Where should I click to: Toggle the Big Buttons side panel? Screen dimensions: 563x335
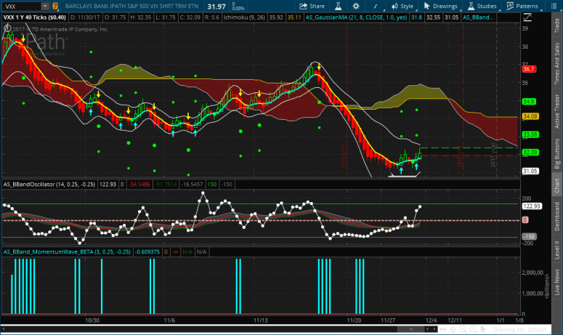(556, 154)
